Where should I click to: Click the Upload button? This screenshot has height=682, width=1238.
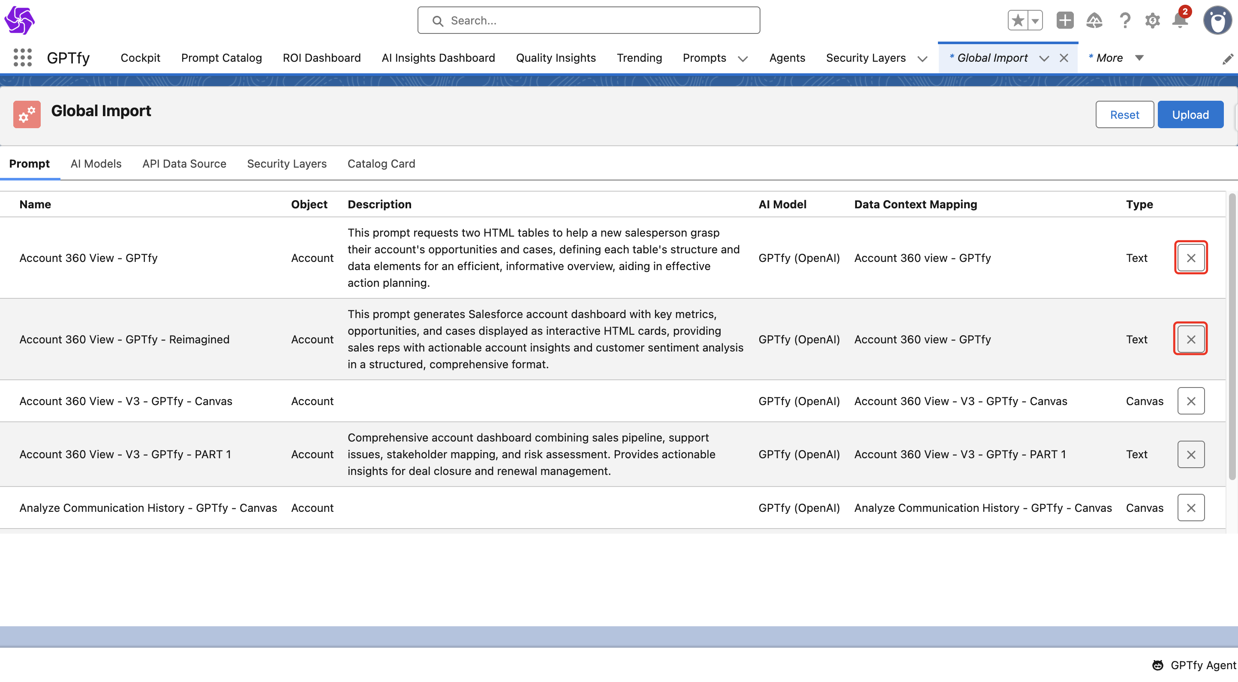pyautogui.click(x=1190, y=114)
